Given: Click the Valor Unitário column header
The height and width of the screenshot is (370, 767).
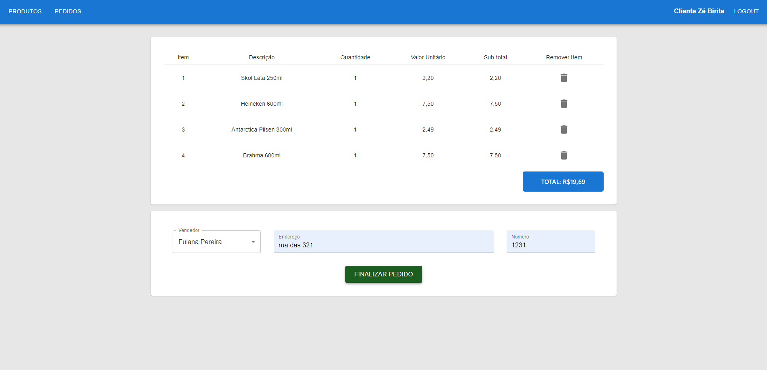Looking at the screenshot, I should click(428, 57).
